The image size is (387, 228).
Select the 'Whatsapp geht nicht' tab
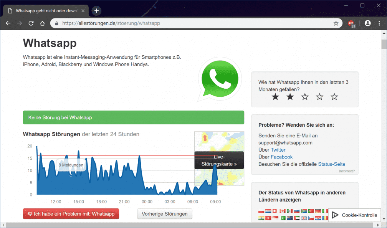pyautogui.click(x=45, y=11)
